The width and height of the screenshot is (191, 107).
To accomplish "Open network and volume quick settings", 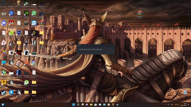I will (177, 105).
